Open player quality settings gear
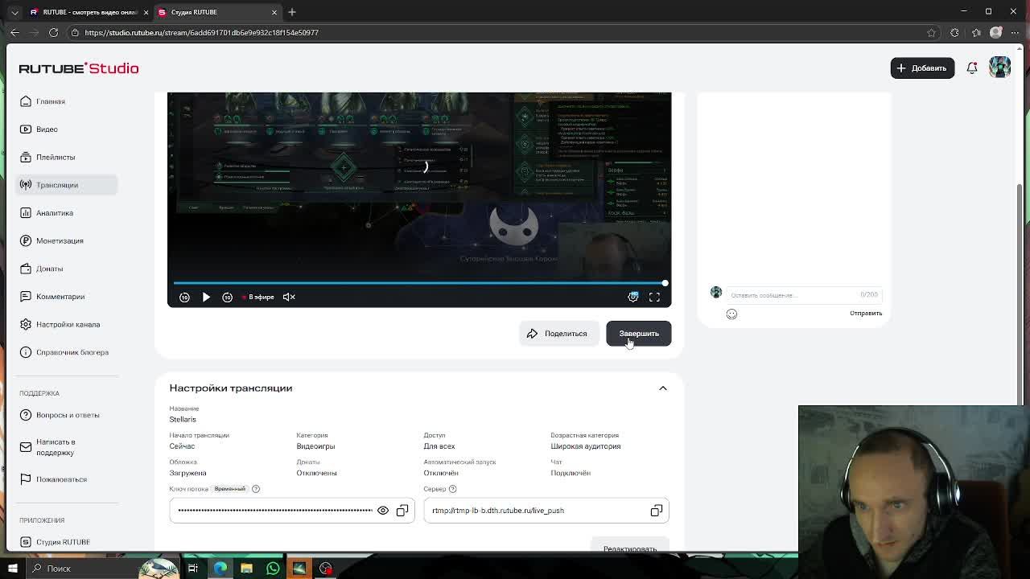This screenshot has width=1030, height=579. point(633,297)
